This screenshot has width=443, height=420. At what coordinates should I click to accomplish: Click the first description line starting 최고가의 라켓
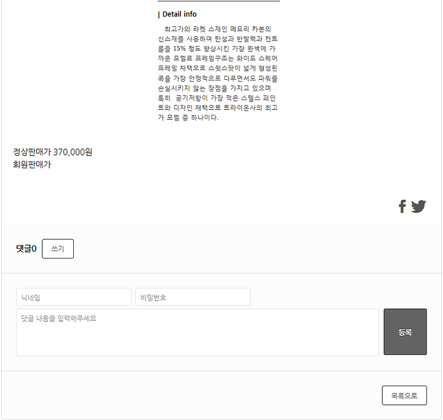coord(218,29)
